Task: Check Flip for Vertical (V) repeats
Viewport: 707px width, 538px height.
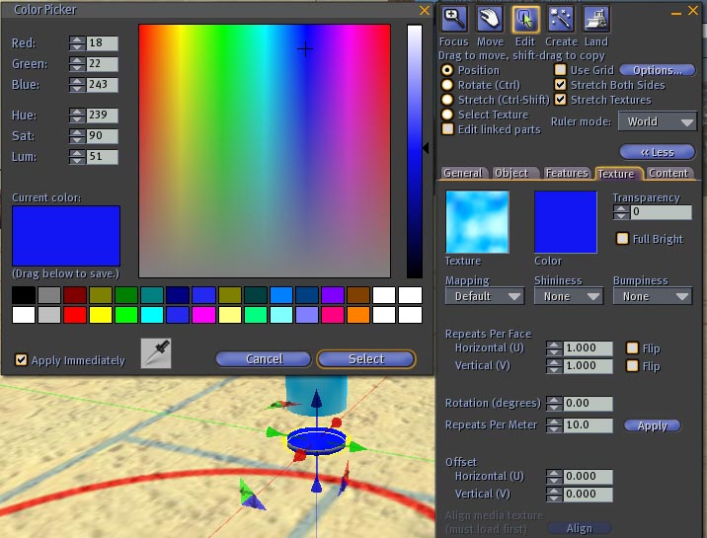Action: coord(632,365)
